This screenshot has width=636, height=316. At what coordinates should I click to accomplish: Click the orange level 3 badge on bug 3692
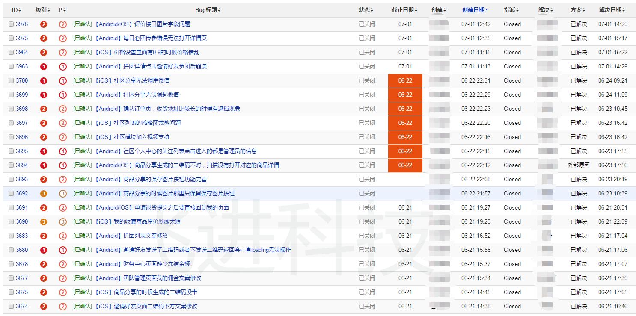tap(43, 193)
